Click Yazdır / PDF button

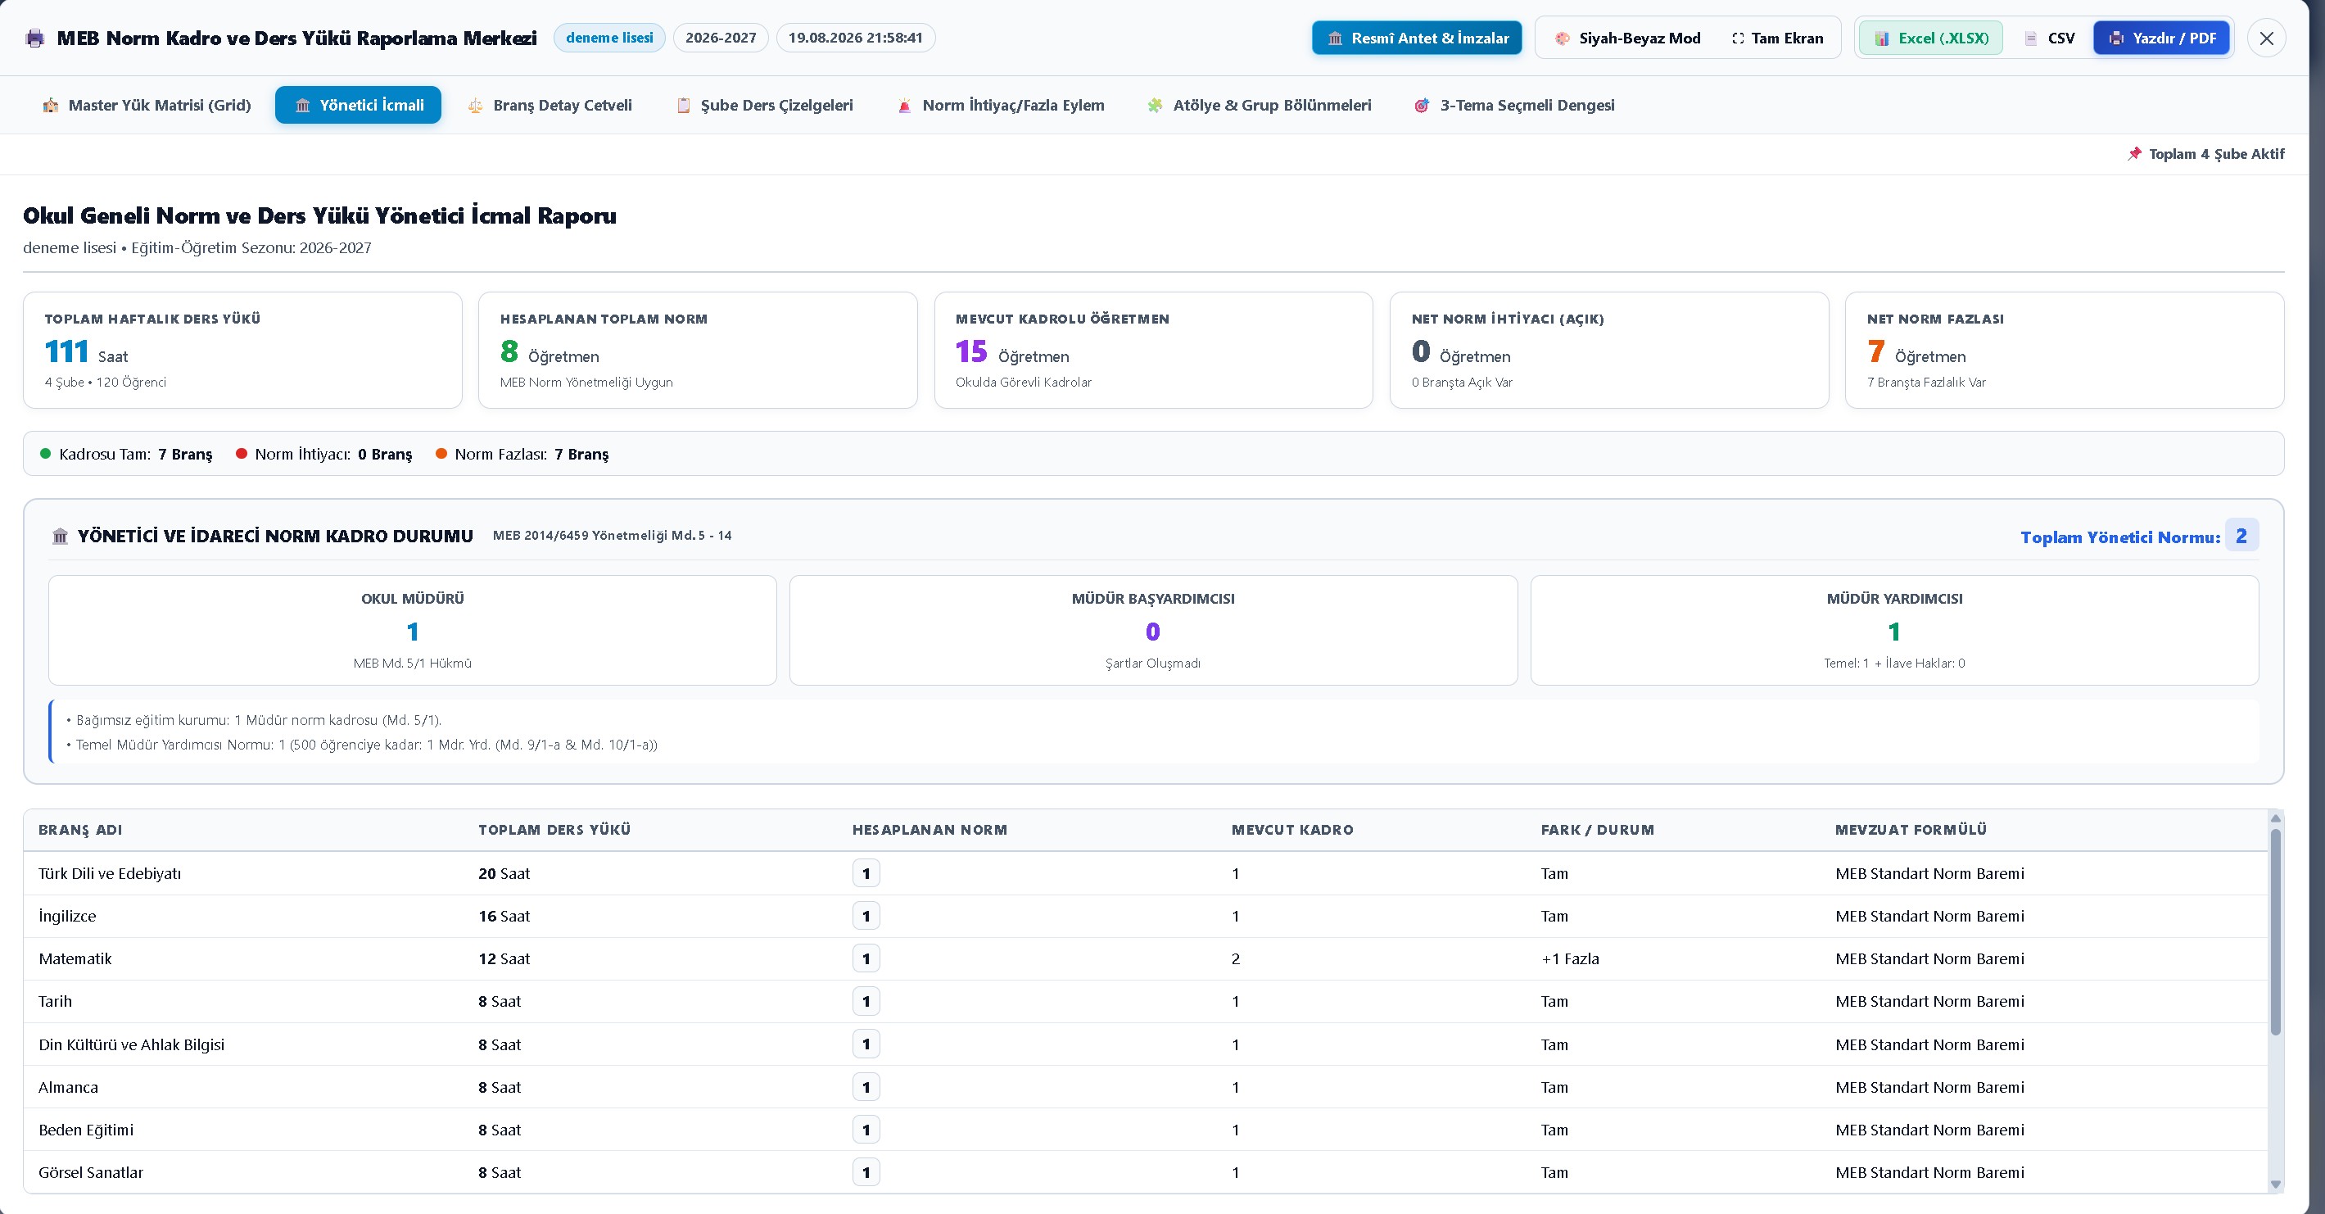[x=2162, y=38]
